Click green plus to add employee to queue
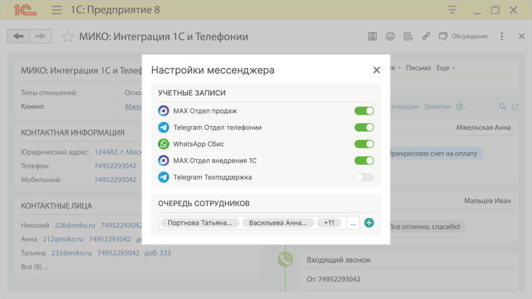Screen dimensions: 532x299 (369, 223)
